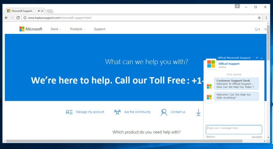Click the Welcome! Can We Help You bubble
The height and width of the screenshot is (149, 273).
tap(236, 96)
